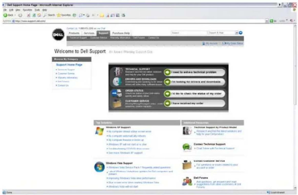Click the vertical scrollbar thumb
The image size is (298, 195).
[x=295, y=66]
